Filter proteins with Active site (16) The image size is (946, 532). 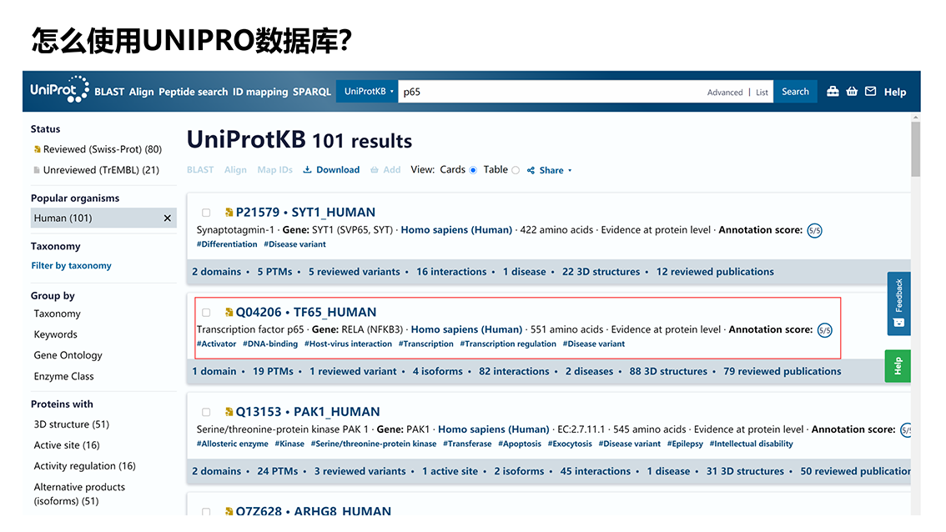(67, 445)
